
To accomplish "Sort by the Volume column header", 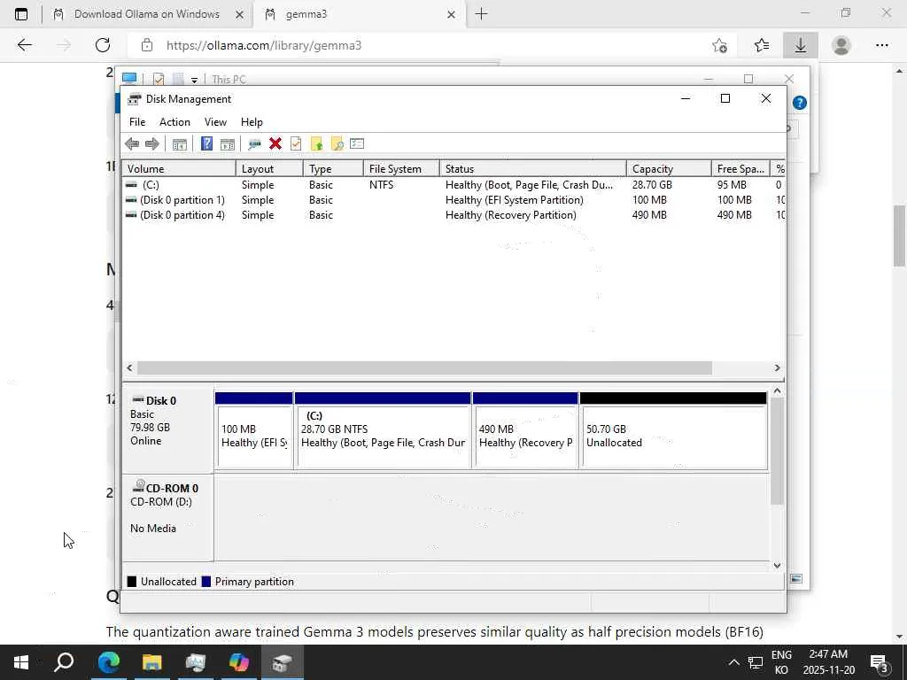I will (x=179, y=169).
